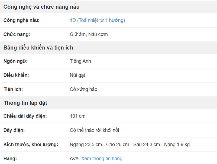Screen dimensions: 217x164
Task: Select Có thể tháo rời khỏi nồi text
Action: [x=94, y=130]
